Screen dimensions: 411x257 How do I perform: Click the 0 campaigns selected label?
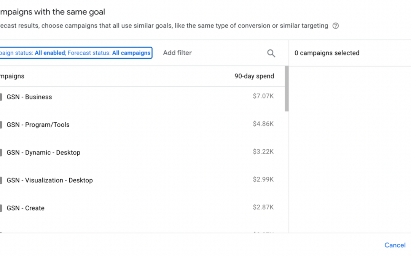[327, 53]
